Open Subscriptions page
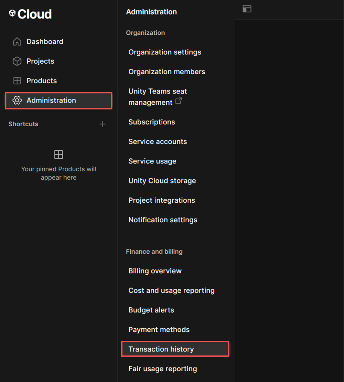The image size is (344, 382). pos(151,122)
